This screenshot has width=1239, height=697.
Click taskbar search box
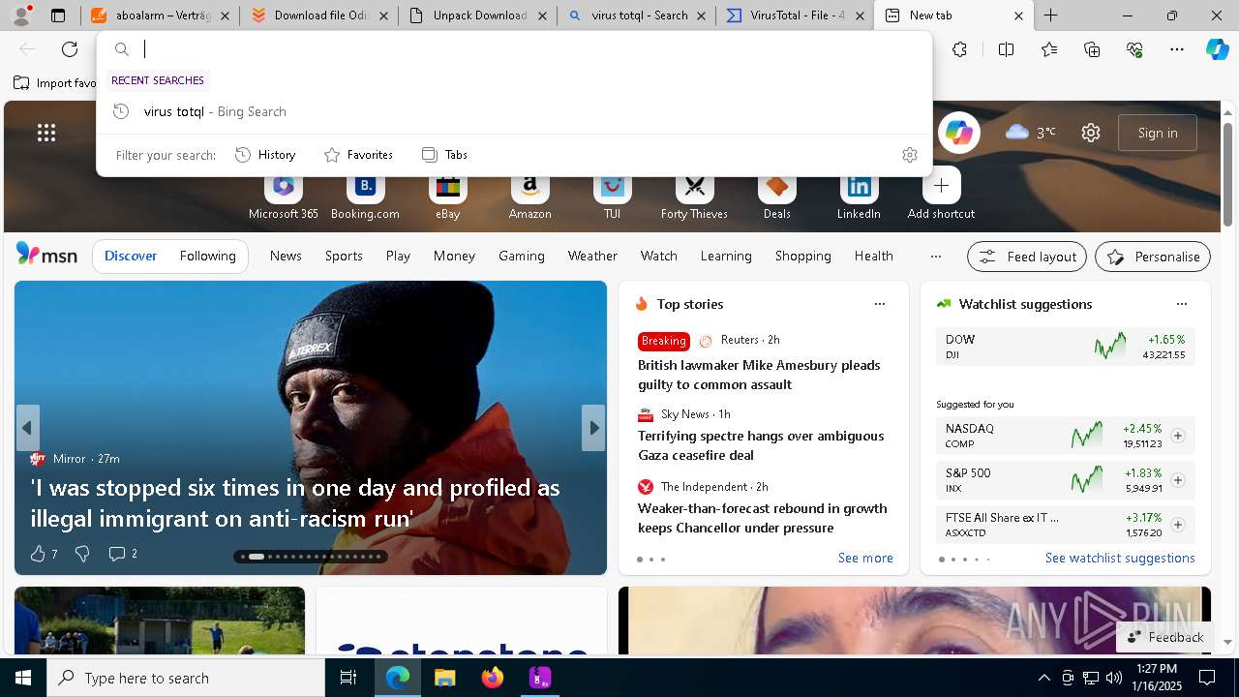pyautogui.click(x=186, y=678)
